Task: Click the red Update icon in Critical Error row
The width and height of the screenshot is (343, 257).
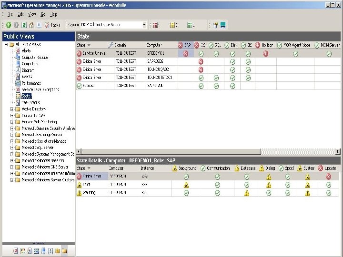Action: 328,177
